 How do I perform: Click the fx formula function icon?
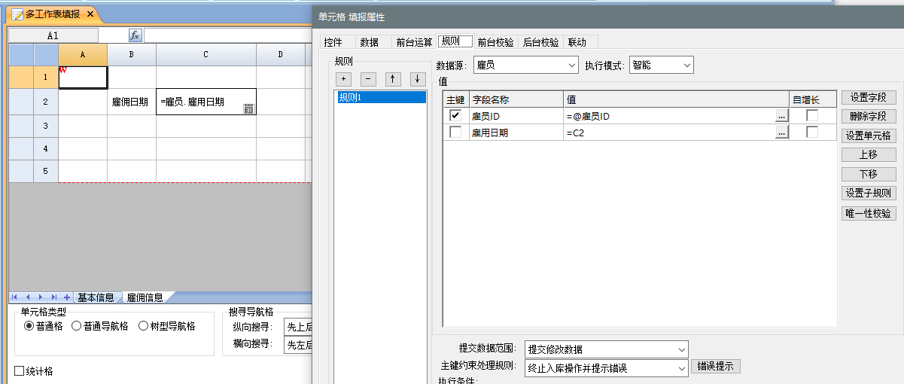coord(135,35)
